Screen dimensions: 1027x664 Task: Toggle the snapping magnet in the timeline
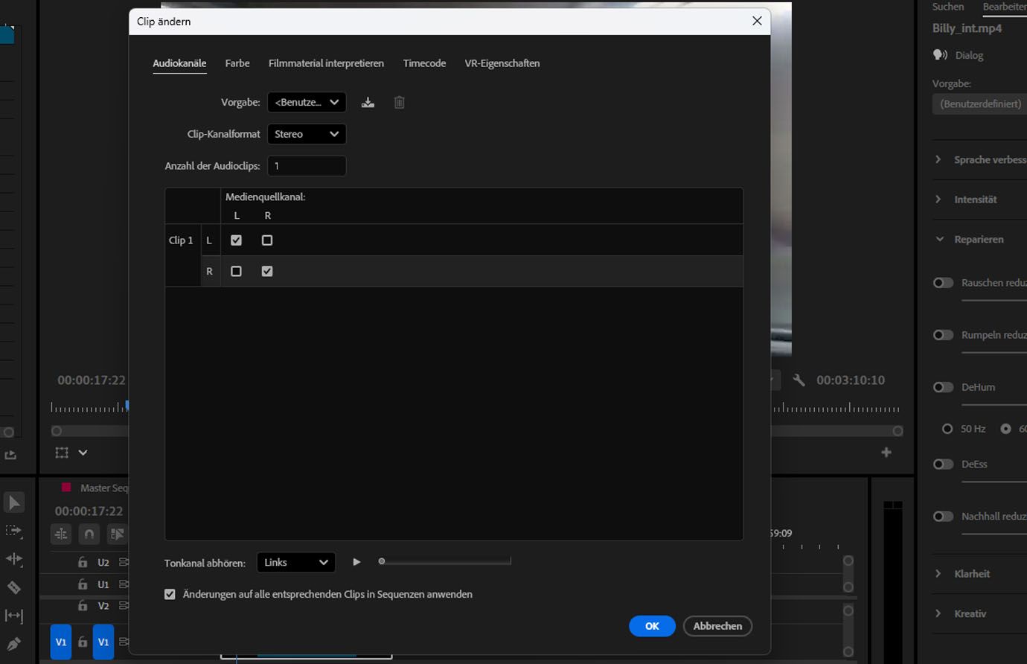89,534
